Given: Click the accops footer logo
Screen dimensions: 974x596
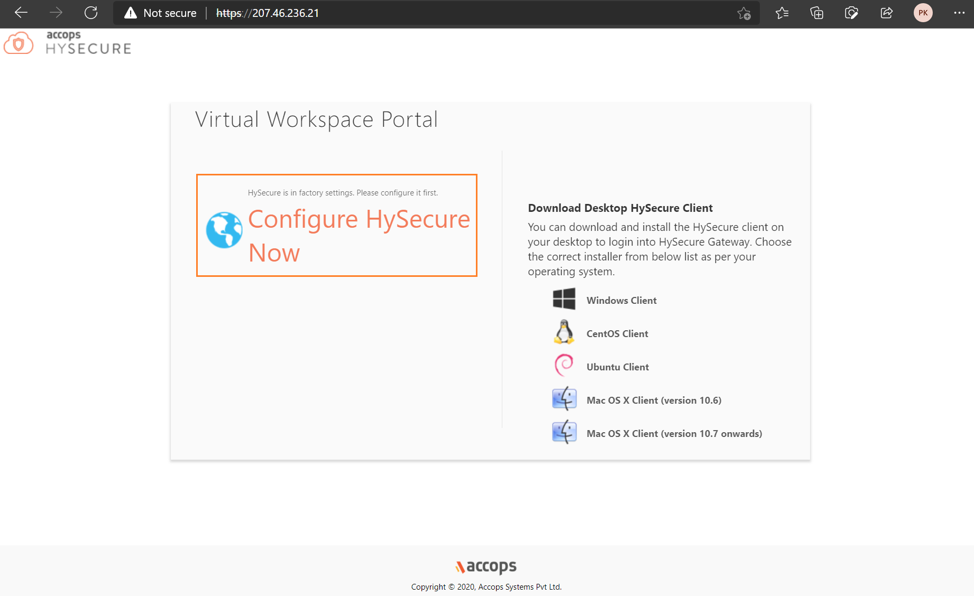Looking at the screenshot, I should (x=486, y=566).
